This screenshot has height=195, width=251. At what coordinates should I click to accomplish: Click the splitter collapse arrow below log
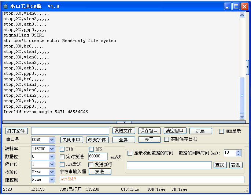(x=124, y=122)
